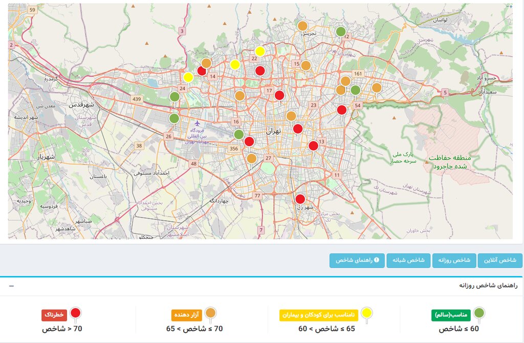Select the red marker at Shahr-e Rey
524x343 pixels.
(300, 199)
